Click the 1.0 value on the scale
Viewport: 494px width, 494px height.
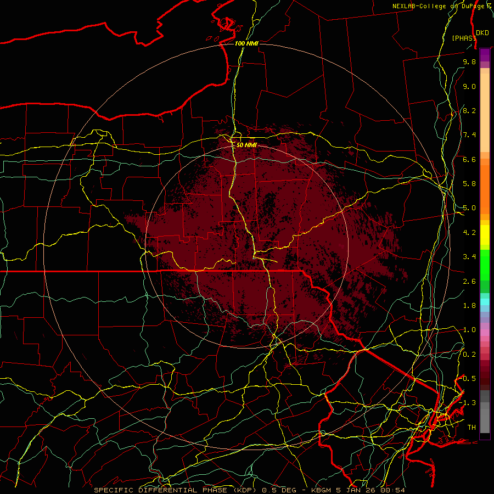coord(469,330)
